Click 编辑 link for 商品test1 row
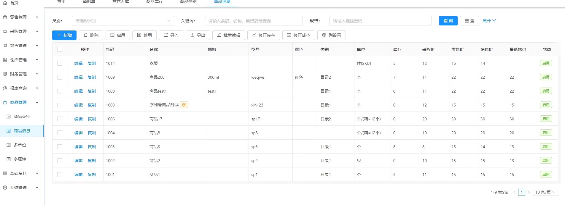Image resolution: width=565 pixels, height=205 pixels. coord(78,91)
